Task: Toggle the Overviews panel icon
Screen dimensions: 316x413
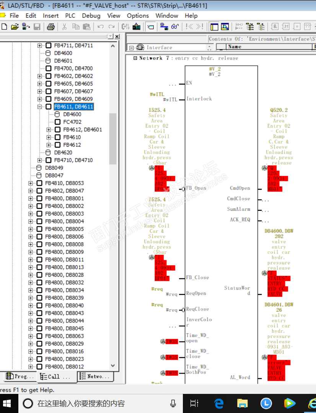Action: [x=214, y=27]
